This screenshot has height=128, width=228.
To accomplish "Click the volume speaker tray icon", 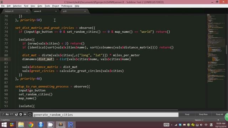I will (201, 125).
